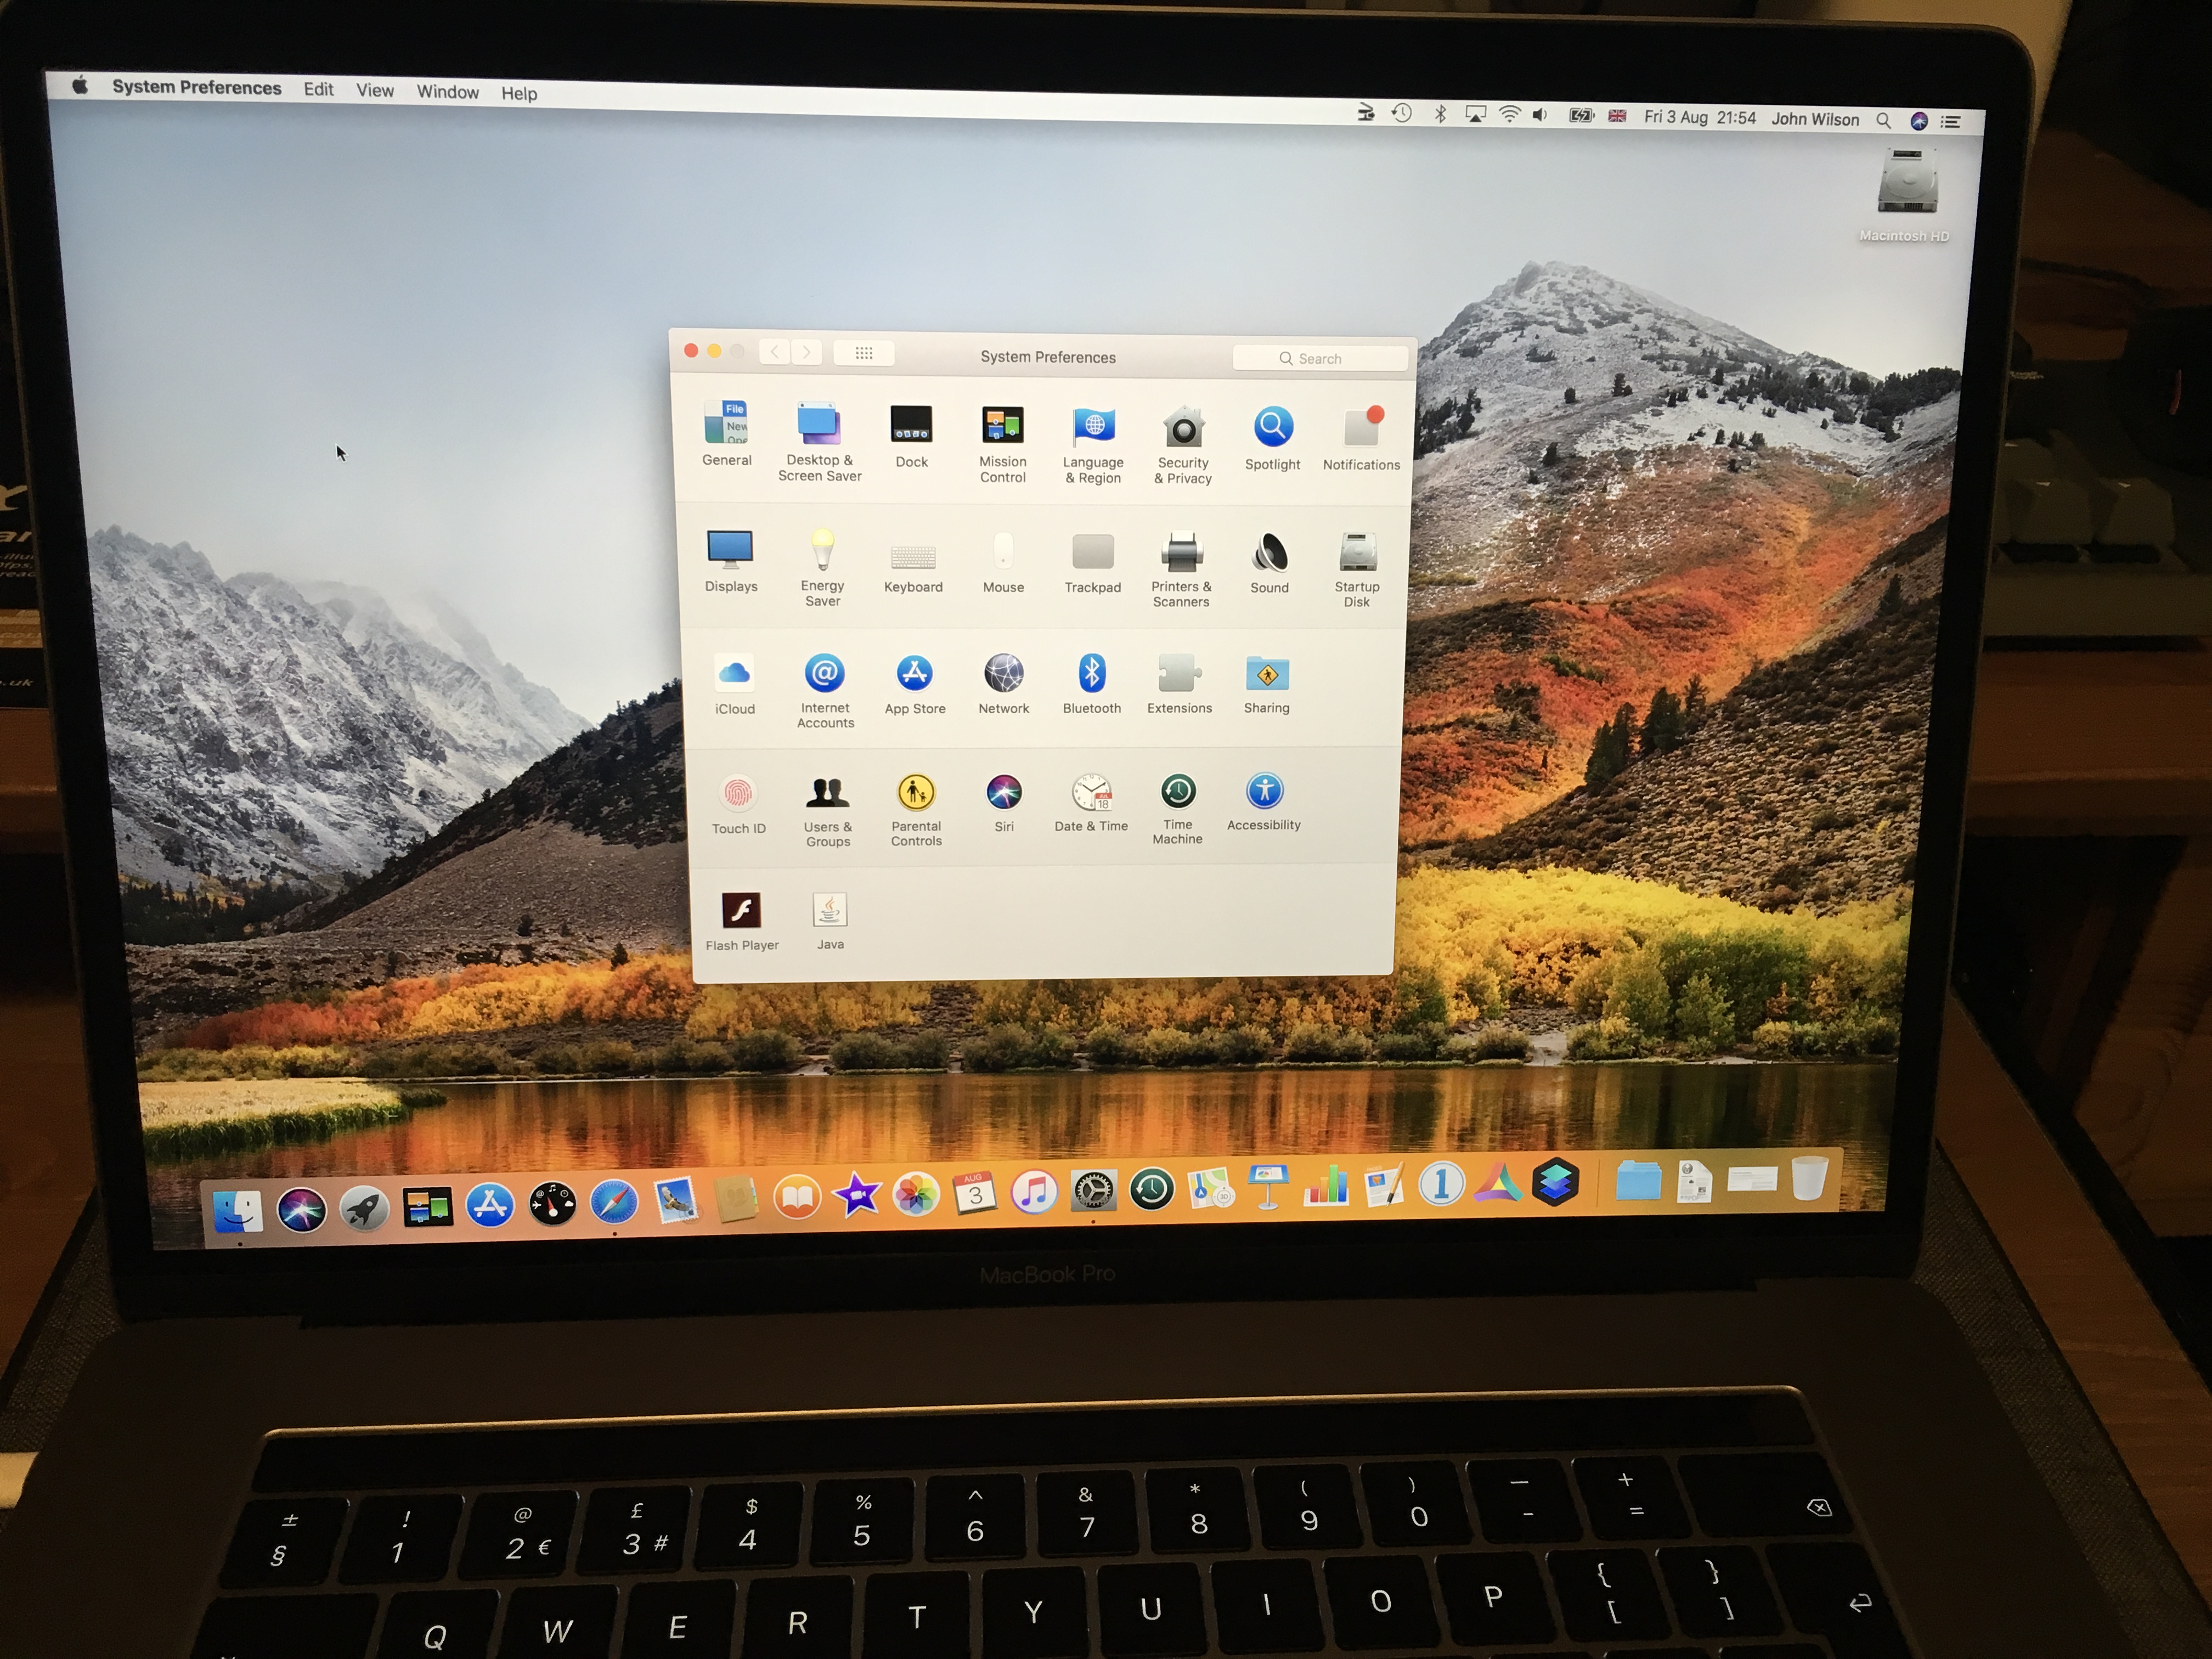This screenshot has height=1659, width=2212.
Task: Open the Sound preferences pane
Action: pos(1269,563)
